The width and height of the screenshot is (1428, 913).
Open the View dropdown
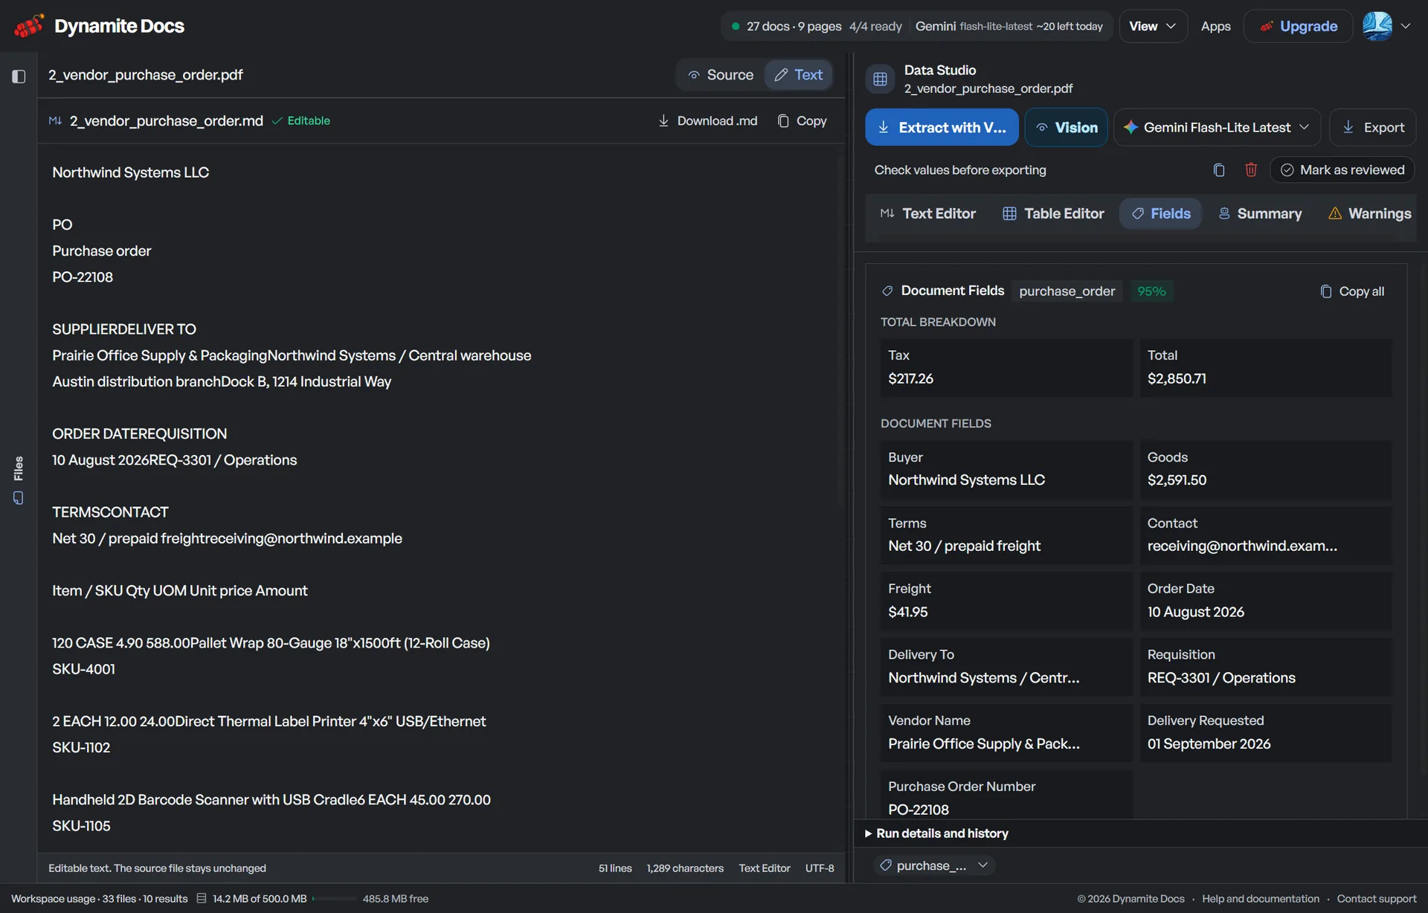pyautogui.click(x=1153, y=26)
